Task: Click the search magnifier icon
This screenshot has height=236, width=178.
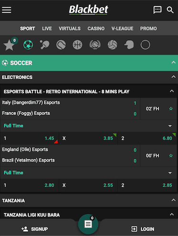Action: [170, 10]
